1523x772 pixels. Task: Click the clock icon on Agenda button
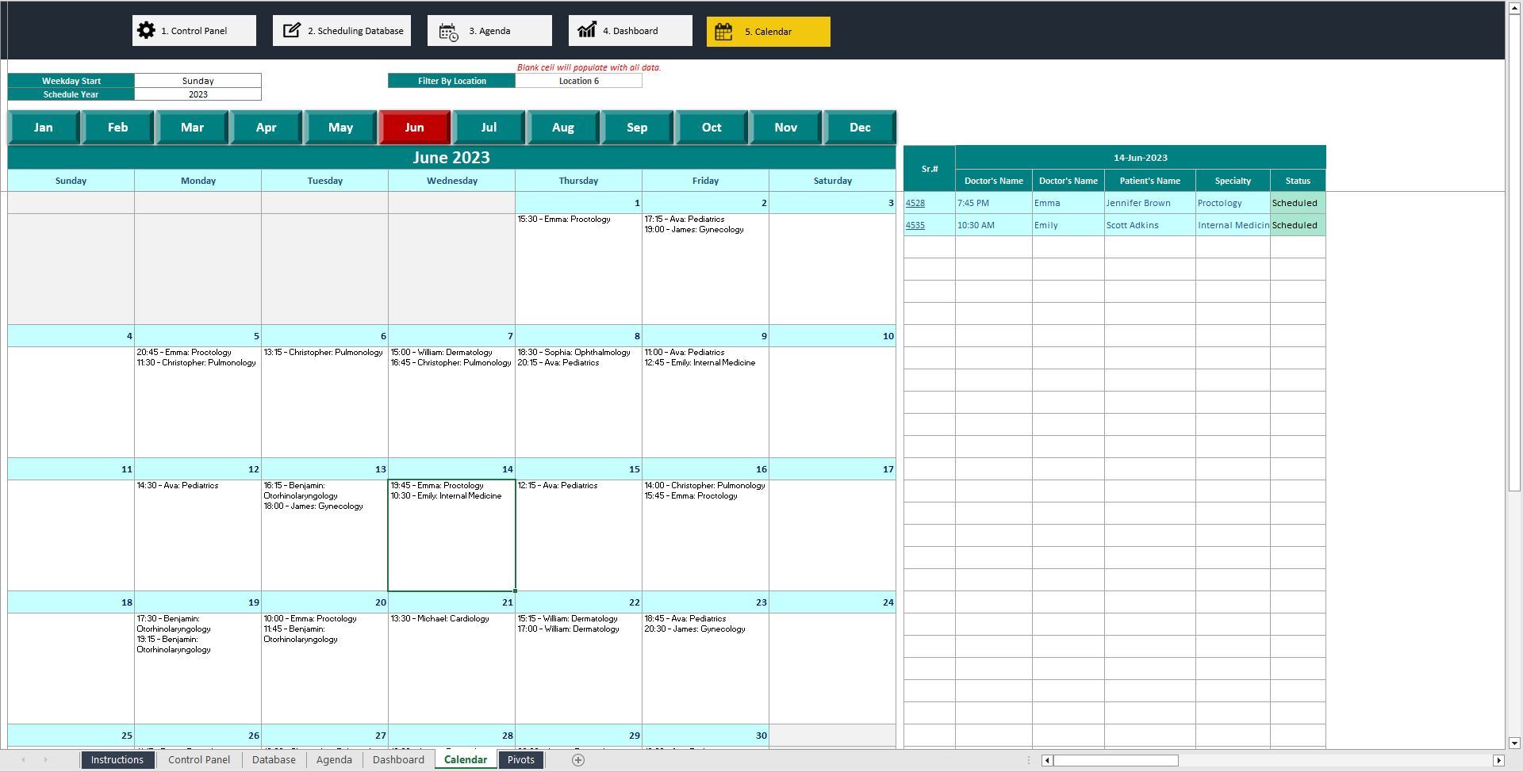click(447, 30)
